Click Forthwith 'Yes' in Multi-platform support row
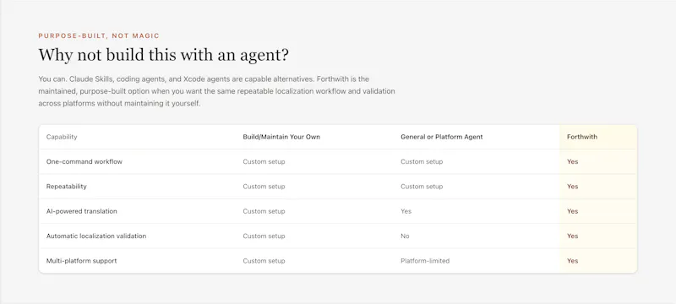This screenshot has height=304, width=676. click(x=573, y=261)
